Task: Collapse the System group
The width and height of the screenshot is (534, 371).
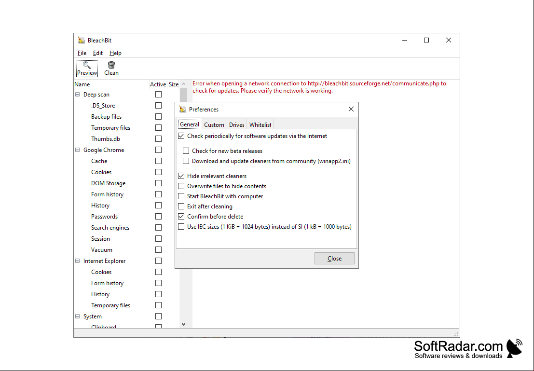Action: click(x=77, y=316)
